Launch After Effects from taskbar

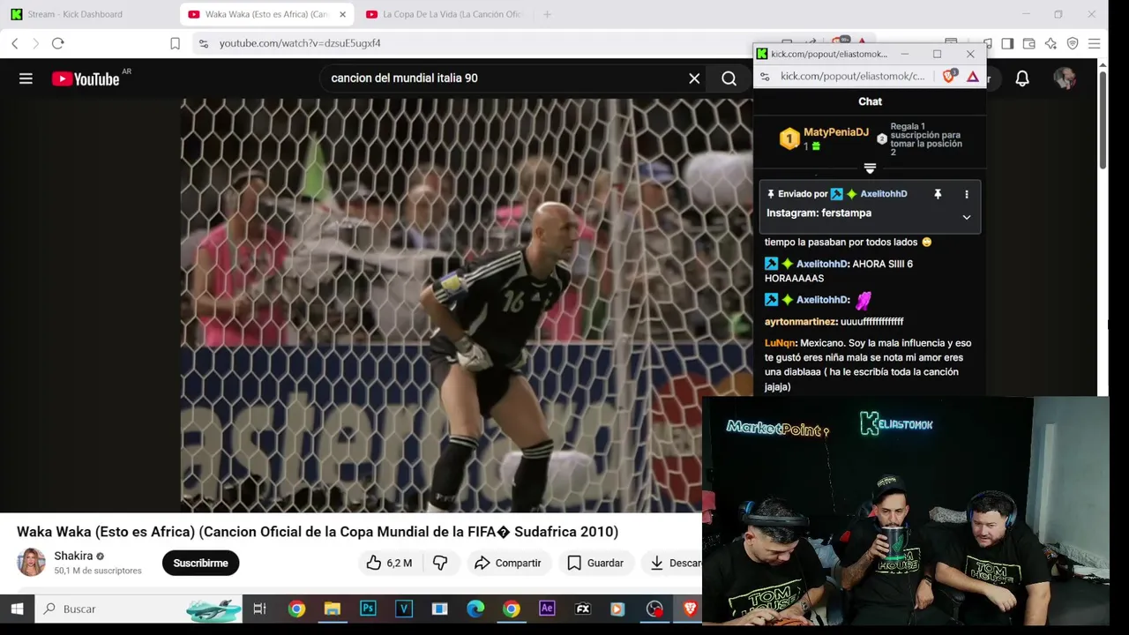547,609
